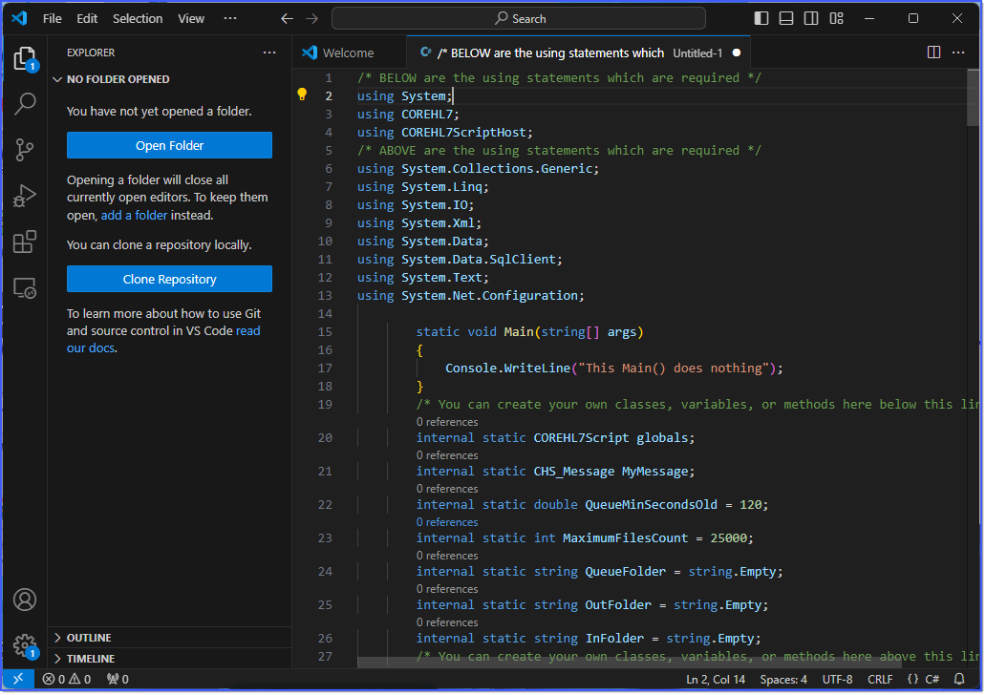Minimize the VS Code window
986x695 pixels.
[869, 18]
